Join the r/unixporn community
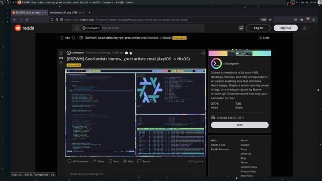 tap(239, 125)
